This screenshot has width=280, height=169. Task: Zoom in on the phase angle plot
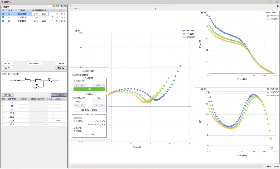[202, 89]
